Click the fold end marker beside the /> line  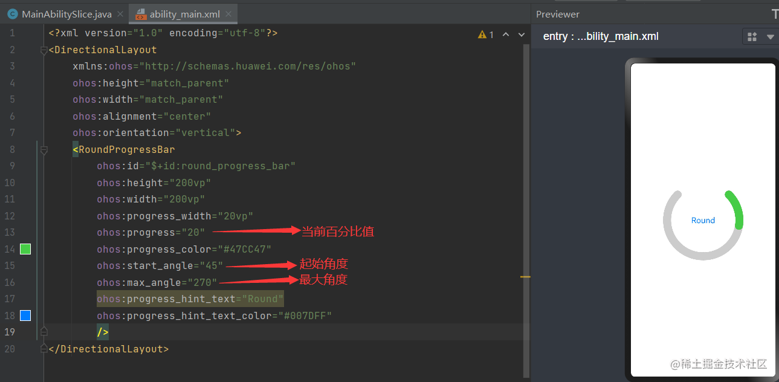click(44, 331)
